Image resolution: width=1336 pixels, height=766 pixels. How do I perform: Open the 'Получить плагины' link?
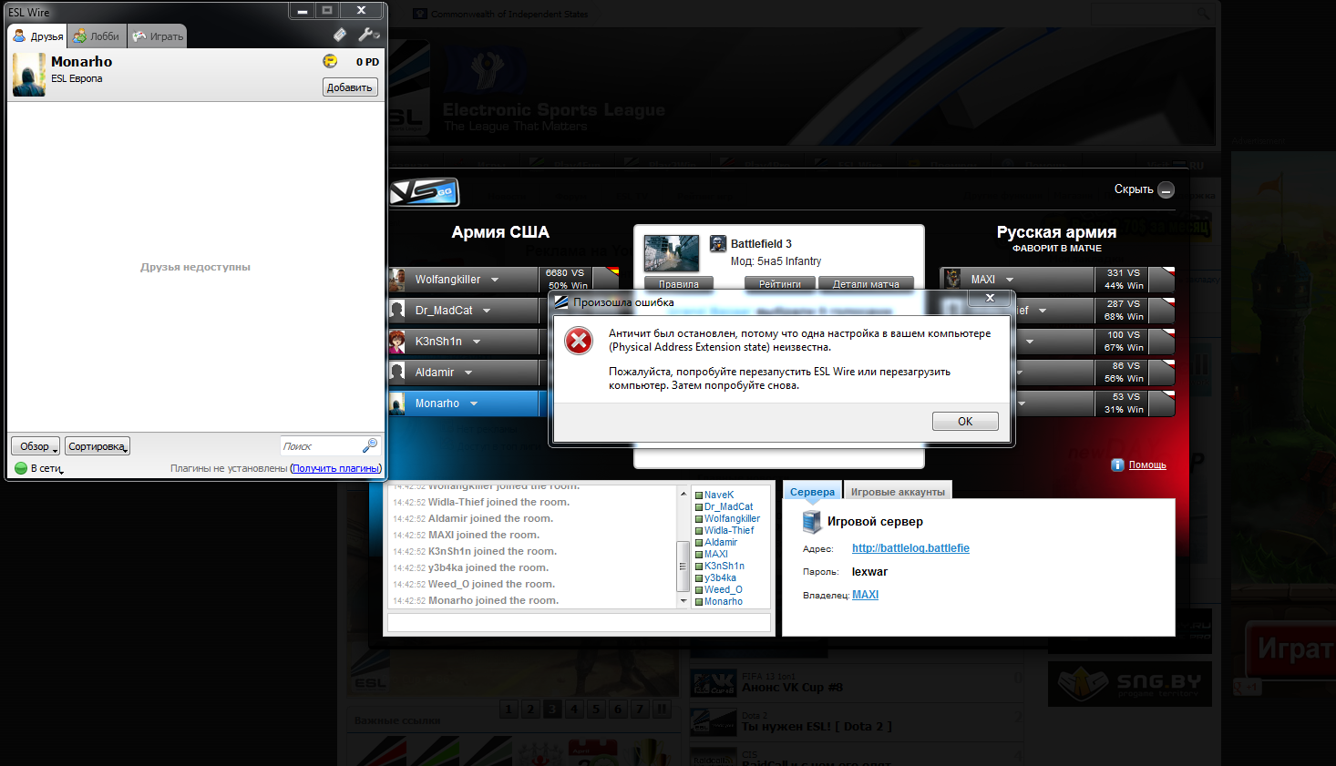click(335, 468)
